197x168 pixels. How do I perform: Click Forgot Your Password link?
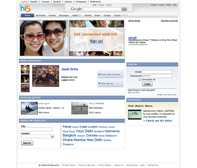point(167,95)
